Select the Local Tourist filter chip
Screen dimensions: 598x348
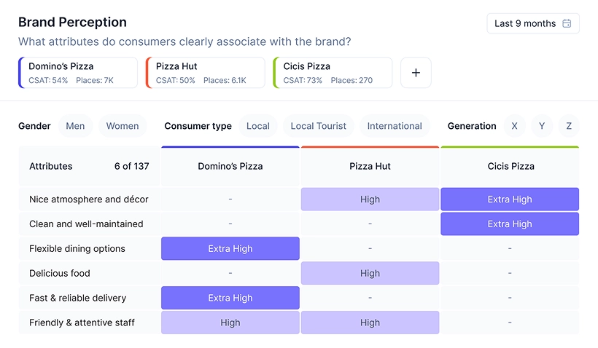(x=318, y=126)
